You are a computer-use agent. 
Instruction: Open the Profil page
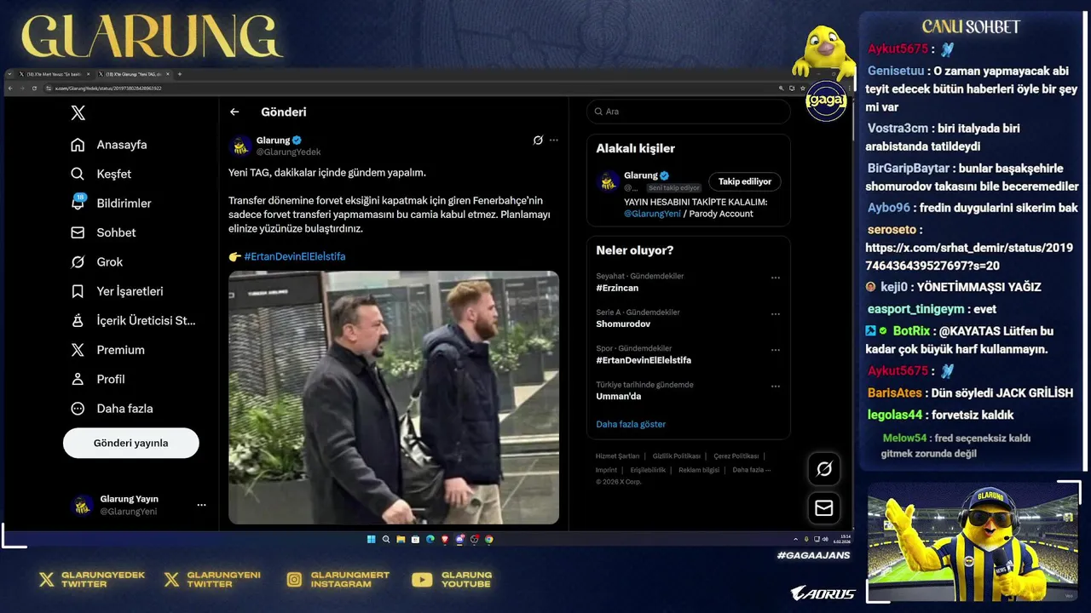(98, 379)
